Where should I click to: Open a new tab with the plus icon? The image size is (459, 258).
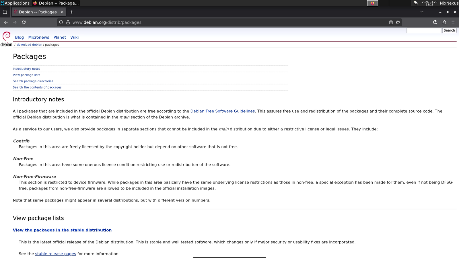pyautogui.click(x=72, y=12)
